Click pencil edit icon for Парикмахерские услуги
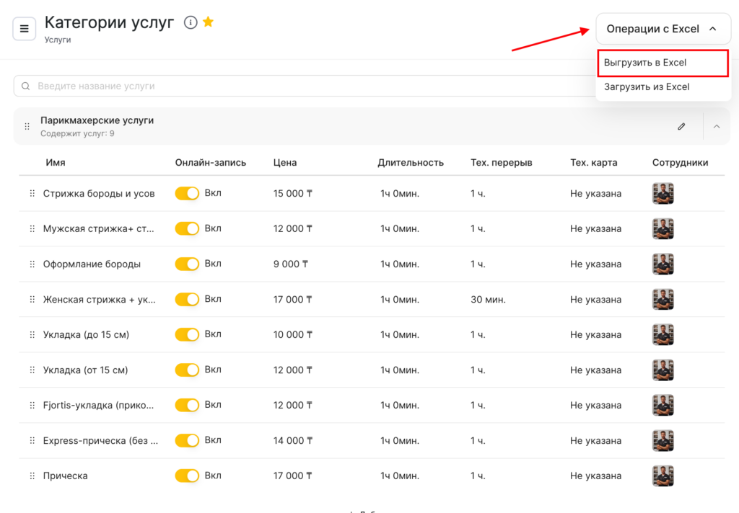739x513 pixels. tap(681, 126)
